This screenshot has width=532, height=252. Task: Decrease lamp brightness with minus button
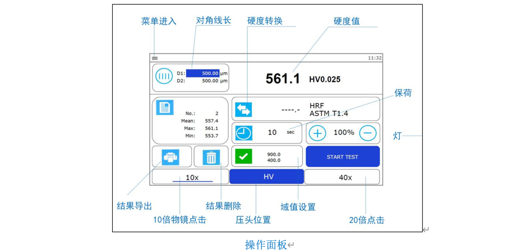click(x=368, y=133)
